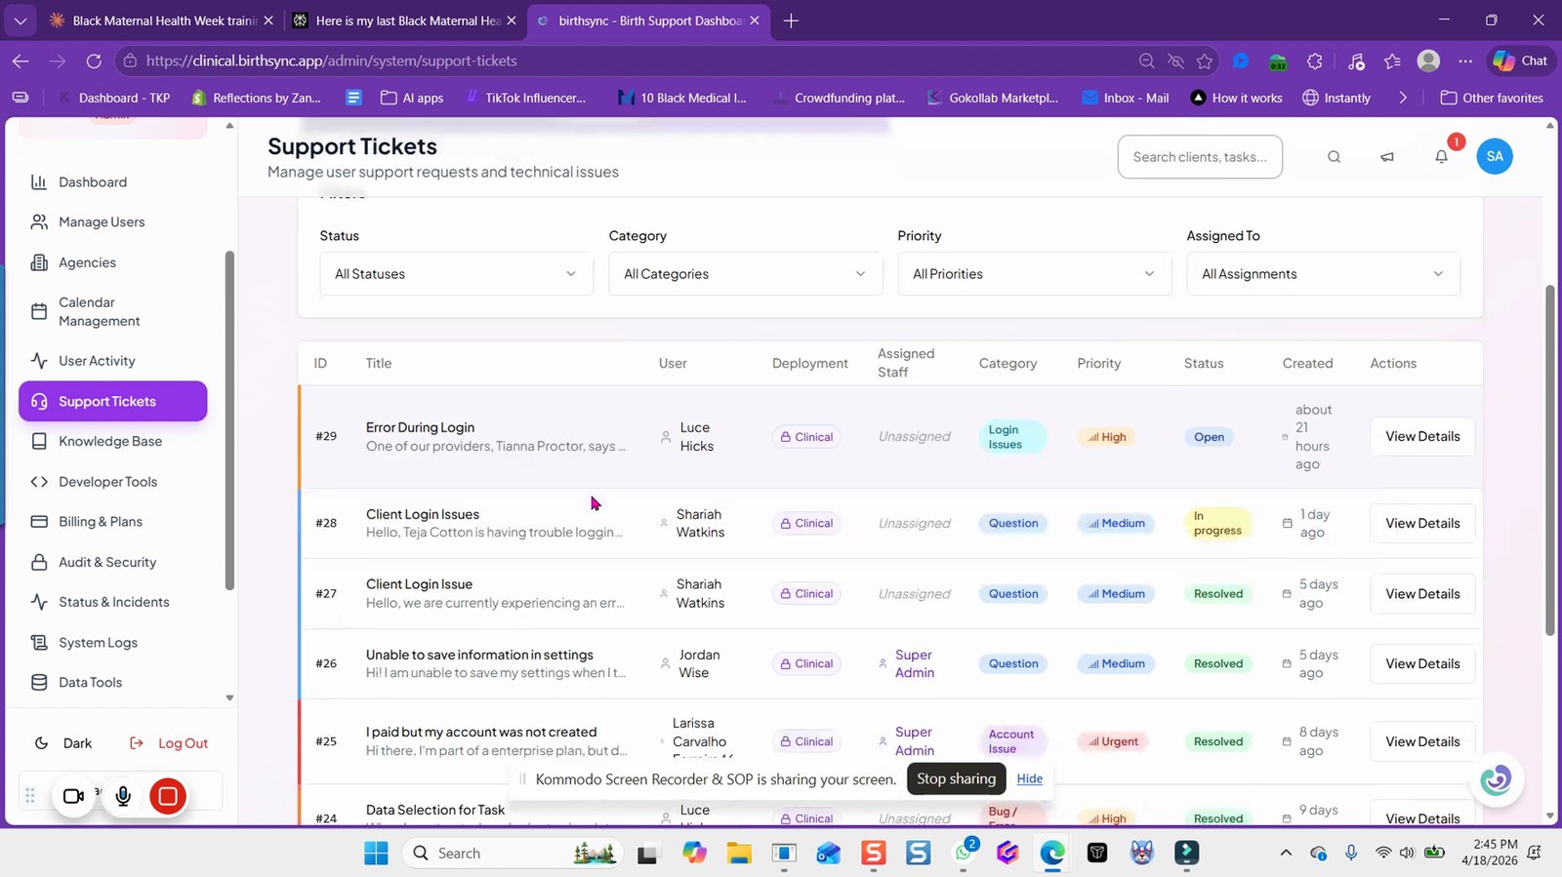
Task: Open Knowledge Base in sidebar
Action: tap(112, 441)
